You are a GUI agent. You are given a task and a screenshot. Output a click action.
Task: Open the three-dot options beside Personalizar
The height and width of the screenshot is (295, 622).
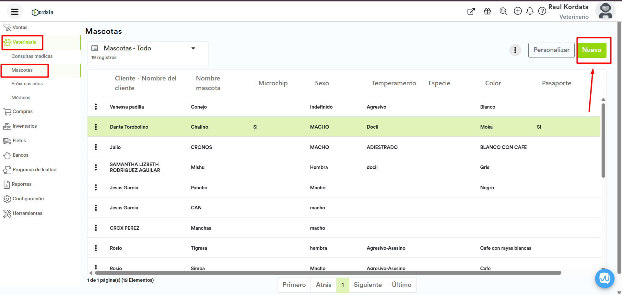[x=515, y=50]
